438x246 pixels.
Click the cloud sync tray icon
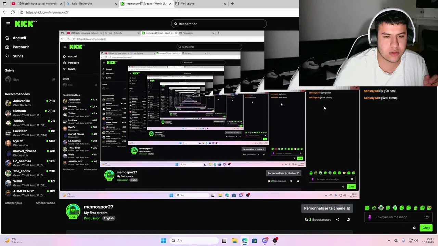point(396,241)
